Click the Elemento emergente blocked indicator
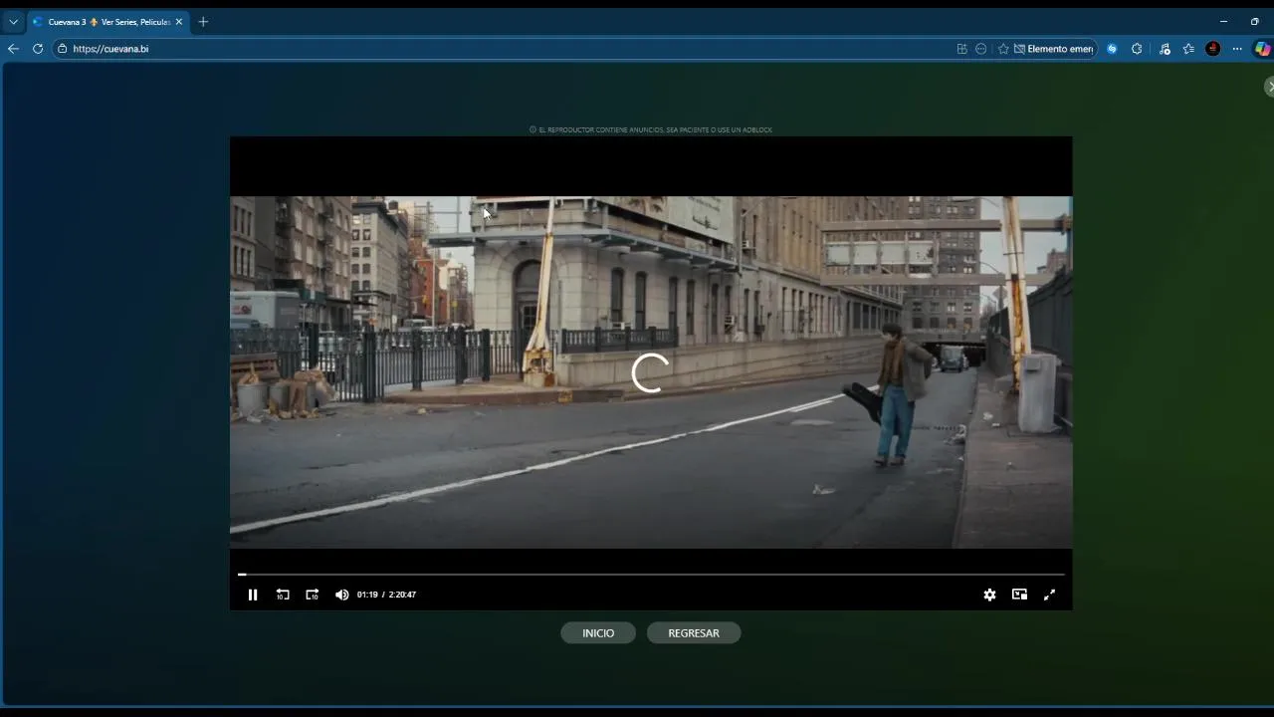 (x=1054, y=49)
